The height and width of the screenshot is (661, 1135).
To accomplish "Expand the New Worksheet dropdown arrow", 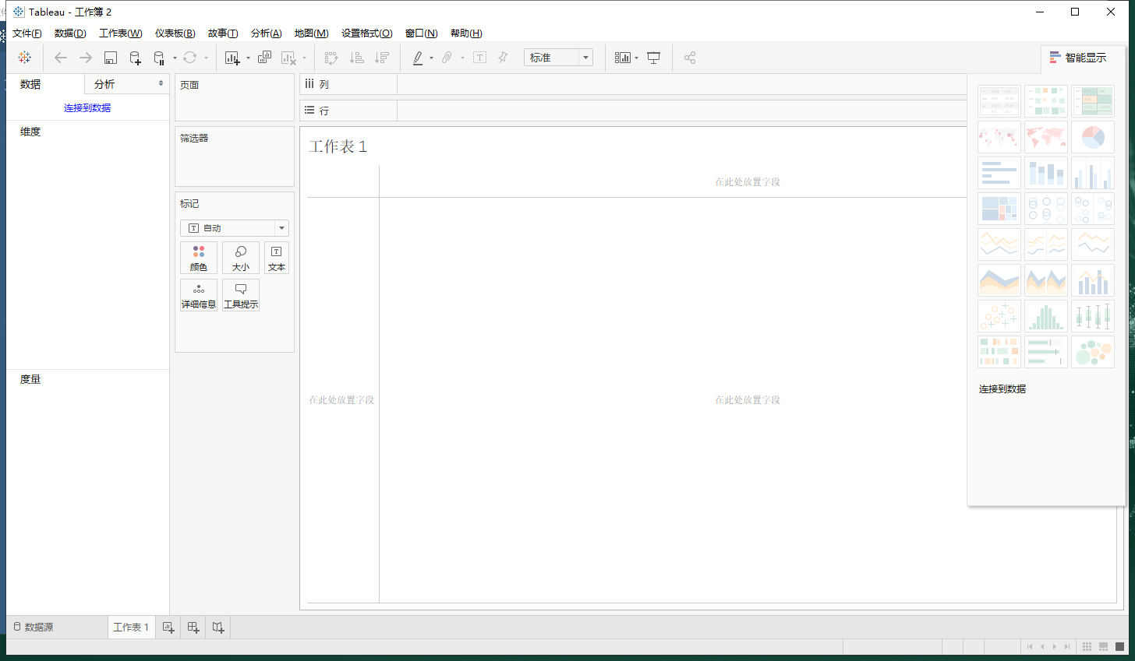I will 248,58.
